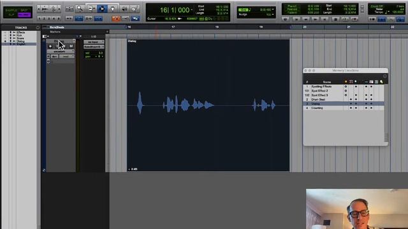Enable Slip edit mode

coord(11,15)
